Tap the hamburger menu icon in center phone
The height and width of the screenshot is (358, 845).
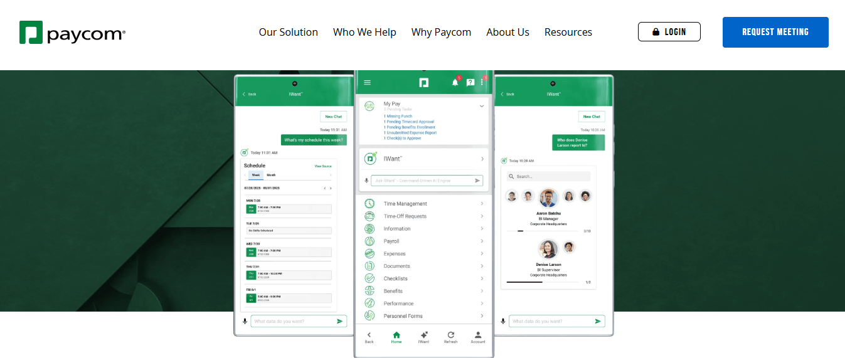368,82
